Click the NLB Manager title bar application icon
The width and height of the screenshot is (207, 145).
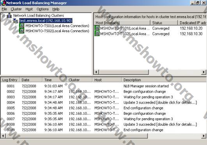3,3
